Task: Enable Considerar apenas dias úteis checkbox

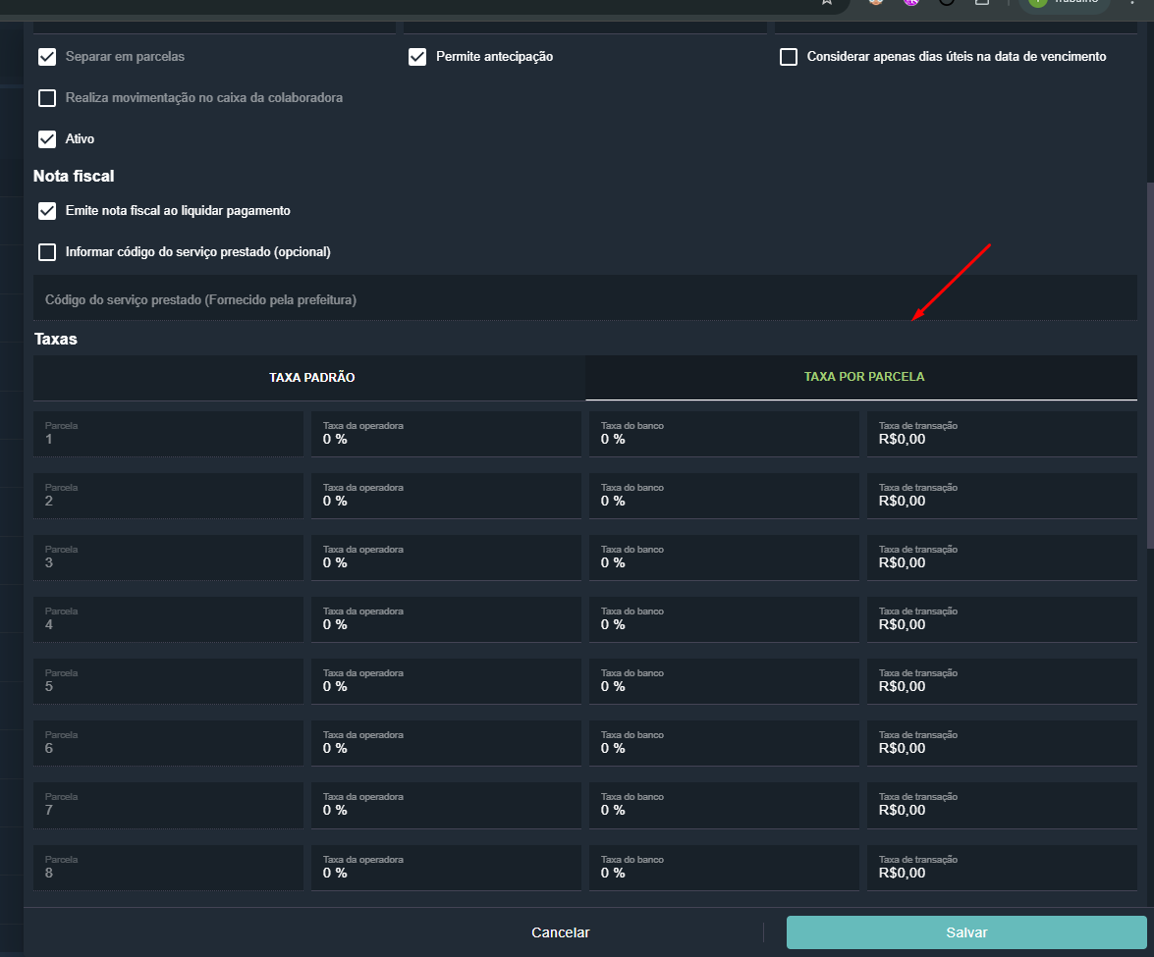Action: coord(789,57)
